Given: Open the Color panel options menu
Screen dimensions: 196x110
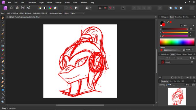Looking at the screenshot, I should tap(194, 17).
